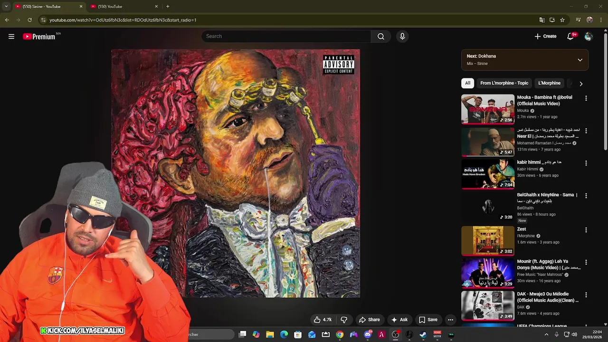Screen dimensions: 608x342
Task: Show hidden system tray icons
Action: coord(546,334)
